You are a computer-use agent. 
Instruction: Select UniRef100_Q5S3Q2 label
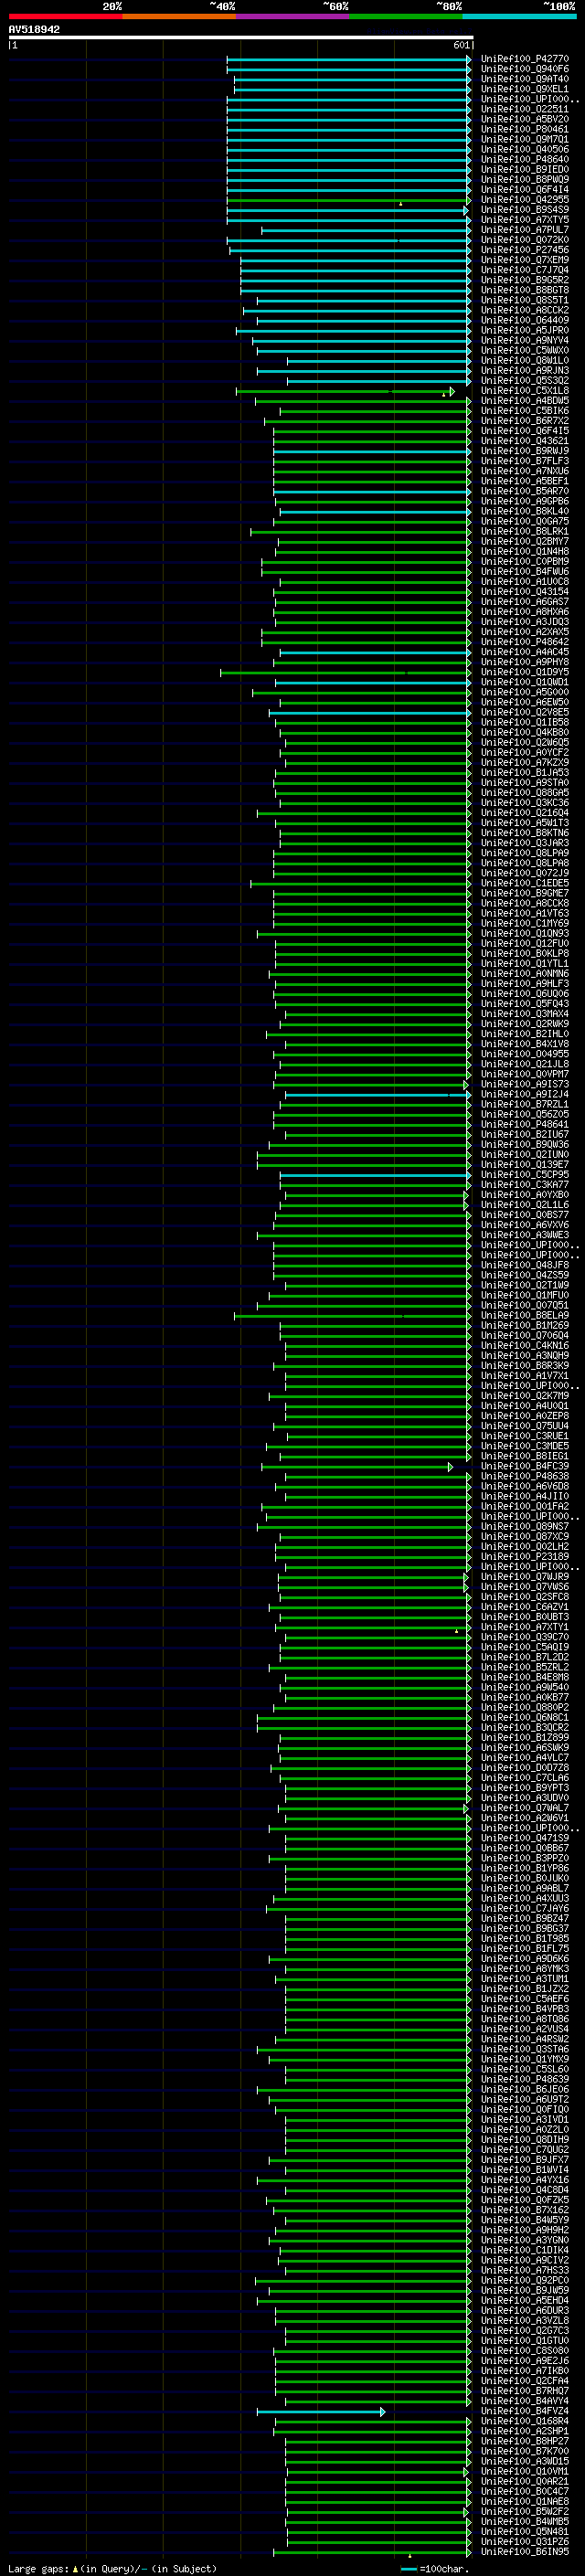(x=524, y=380)
